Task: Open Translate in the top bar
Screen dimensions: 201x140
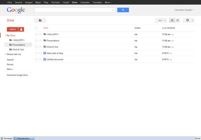Action: (97, 2)
